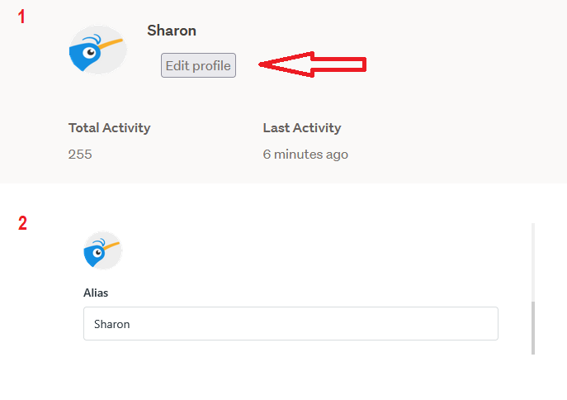Click the red step number 2
The image size is (567, 400).
pyautogui.click(x=22, y=223)
